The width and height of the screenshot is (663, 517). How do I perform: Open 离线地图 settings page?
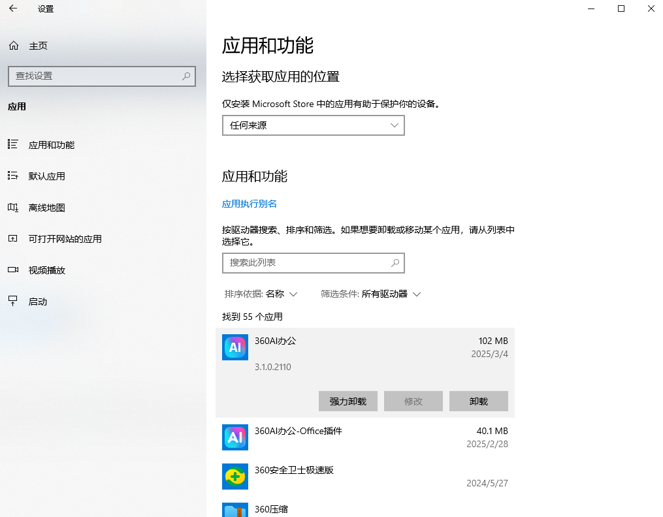pos(46,208)
